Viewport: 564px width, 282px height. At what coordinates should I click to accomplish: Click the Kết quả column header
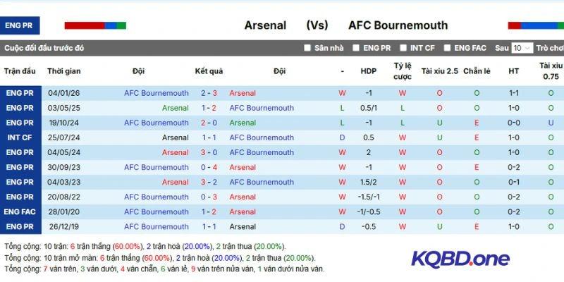(209, 71)
